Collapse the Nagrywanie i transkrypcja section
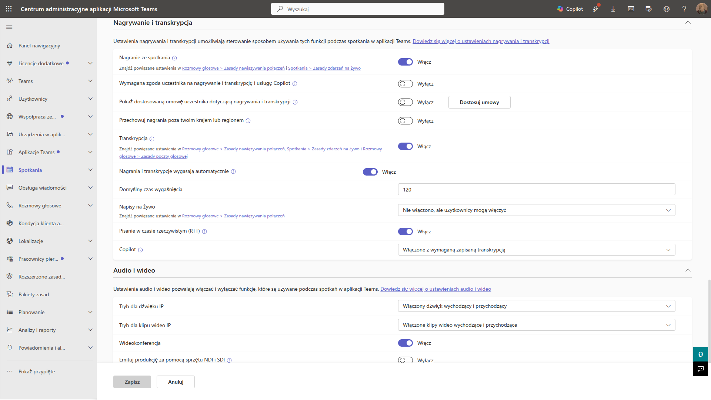 click(x=688, y=23)
